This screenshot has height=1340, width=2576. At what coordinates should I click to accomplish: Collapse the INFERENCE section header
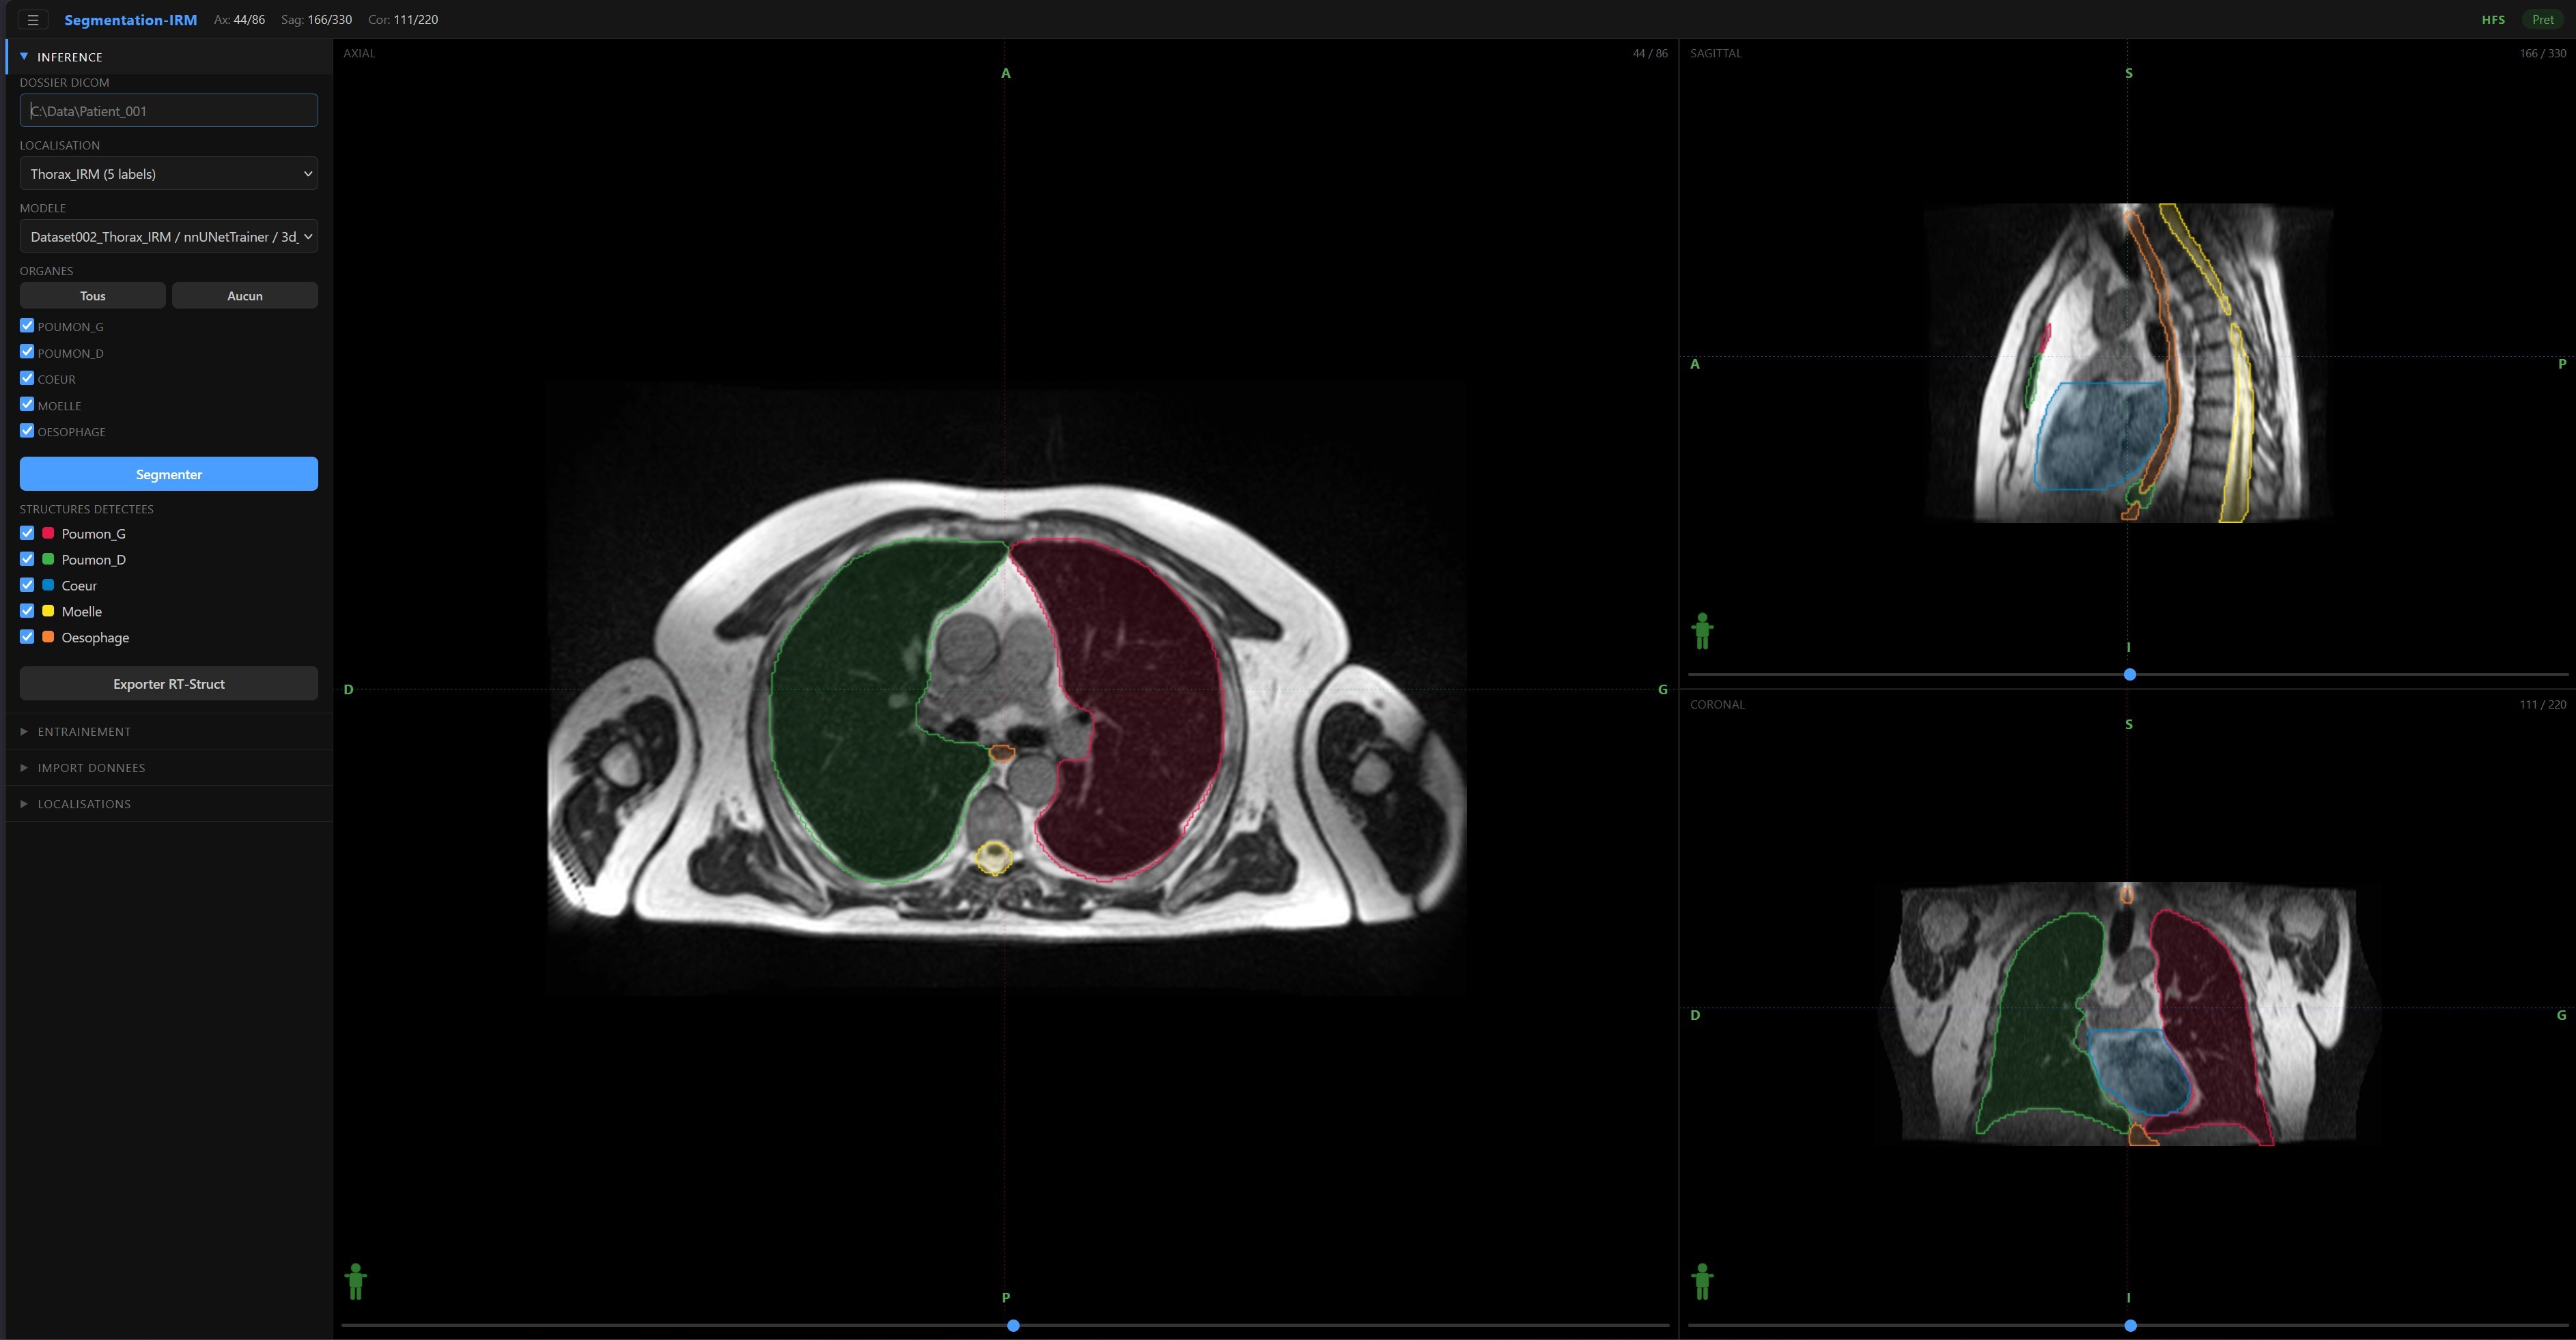click(70, 57)
